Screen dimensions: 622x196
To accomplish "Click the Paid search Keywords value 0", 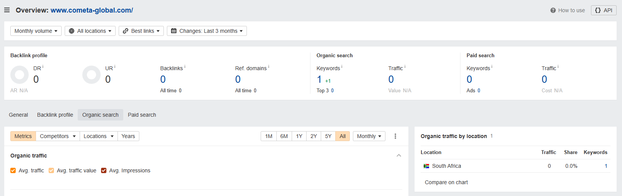I will point(469,79).
